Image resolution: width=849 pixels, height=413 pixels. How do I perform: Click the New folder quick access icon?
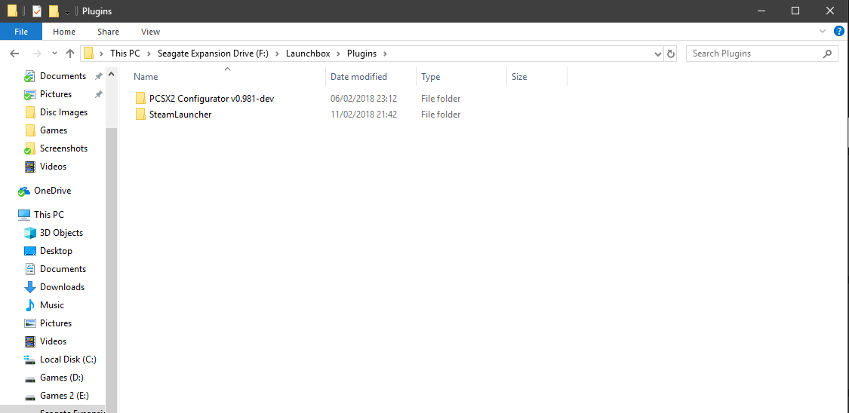coord(54,11)
